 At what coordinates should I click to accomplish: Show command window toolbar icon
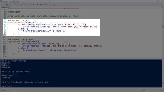tap(54, 5)
